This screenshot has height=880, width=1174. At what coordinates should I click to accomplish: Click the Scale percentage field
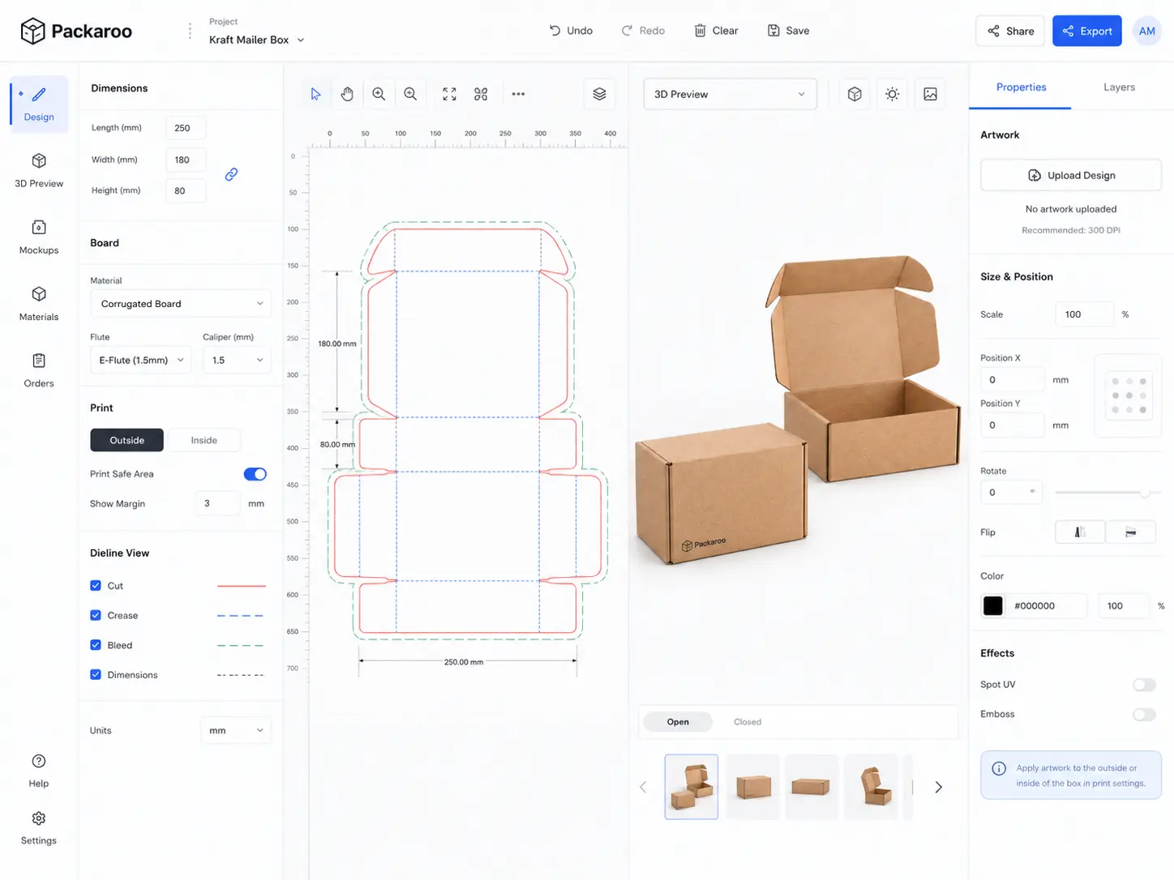[x=1084, y=314]
